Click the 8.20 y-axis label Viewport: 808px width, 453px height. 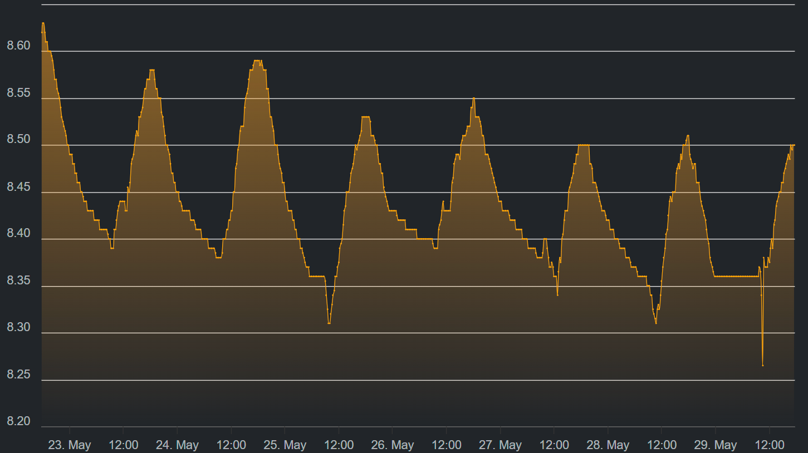coord(18,422)
